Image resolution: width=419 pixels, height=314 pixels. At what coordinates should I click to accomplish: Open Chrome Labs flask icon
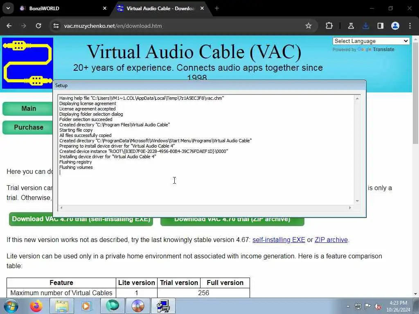pyautogui.click(x=351, y=26)
